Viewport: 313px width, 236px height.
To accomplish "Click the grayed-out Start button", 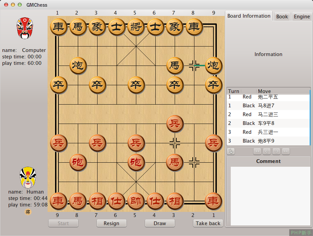I will (63, 223).
